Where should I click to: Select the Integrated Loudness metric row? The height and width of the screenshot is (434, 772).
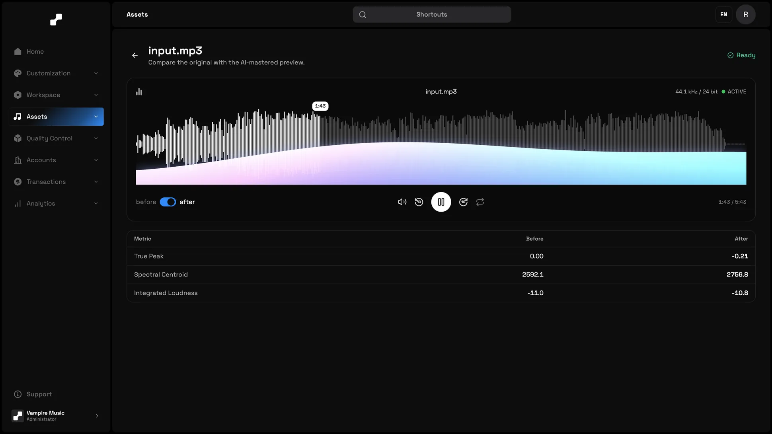pos(441,293)
